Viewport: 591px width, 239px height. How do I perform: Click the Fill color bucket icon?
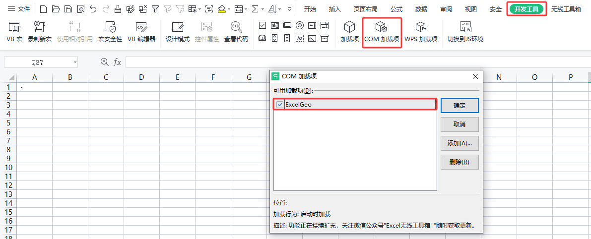coord(222,9)
